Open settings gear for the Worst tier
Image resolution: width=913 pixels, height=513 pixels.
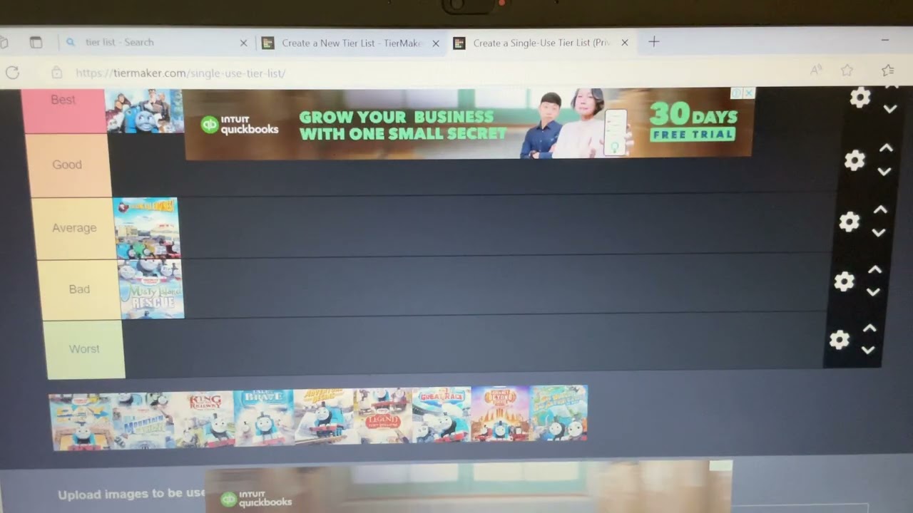840,340
